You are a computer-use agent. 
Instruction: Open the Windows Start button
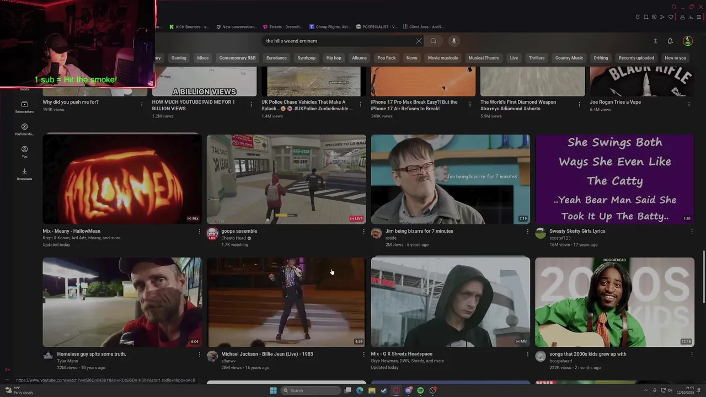tap(274, 390)
